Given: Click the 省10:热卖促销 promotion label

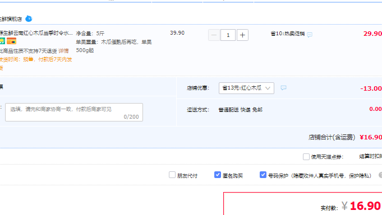Looking at the screenshot, I should coord(287,34).
